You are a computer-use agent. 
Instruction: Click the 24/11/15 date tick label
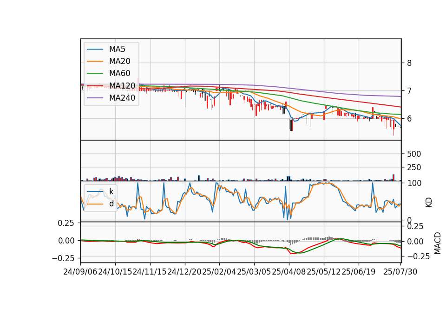150,272
